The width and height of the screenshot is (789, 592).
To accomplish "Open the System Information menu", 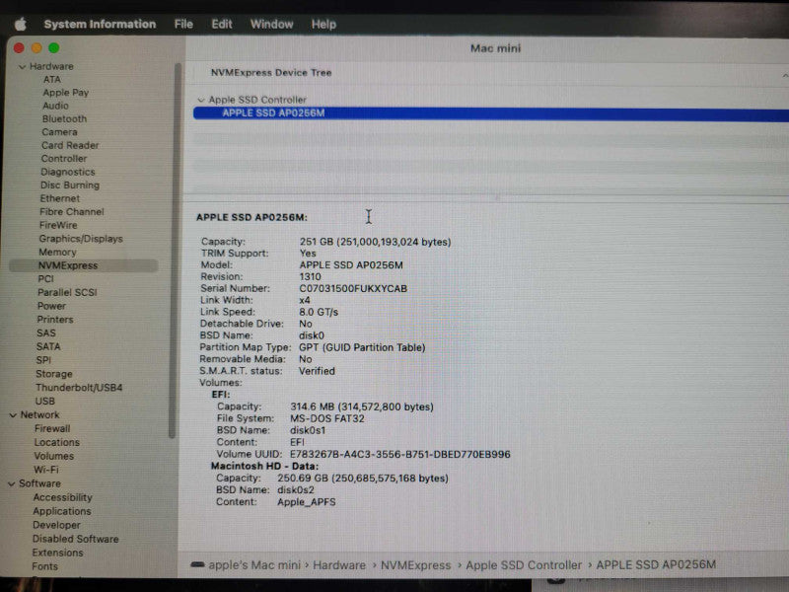I will [100, 24].
